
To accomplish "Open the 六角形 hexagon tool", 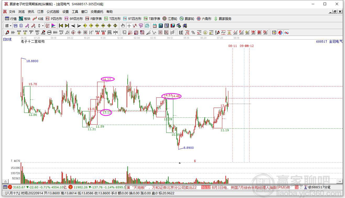I will pyautogui.click(x=204, y=19).
